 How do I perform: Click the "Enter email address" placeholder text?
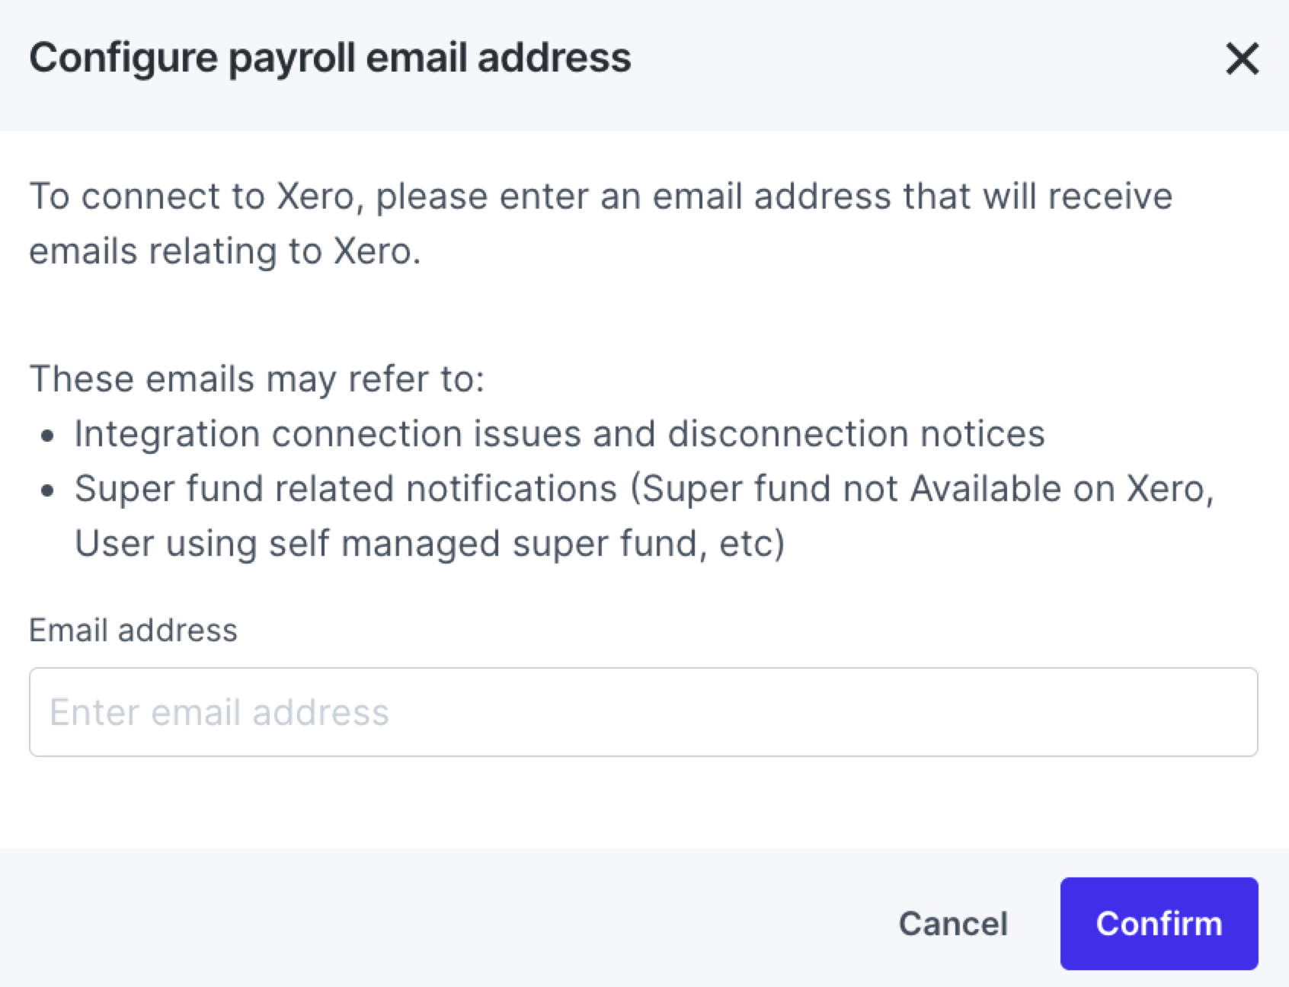click(219, 712)
